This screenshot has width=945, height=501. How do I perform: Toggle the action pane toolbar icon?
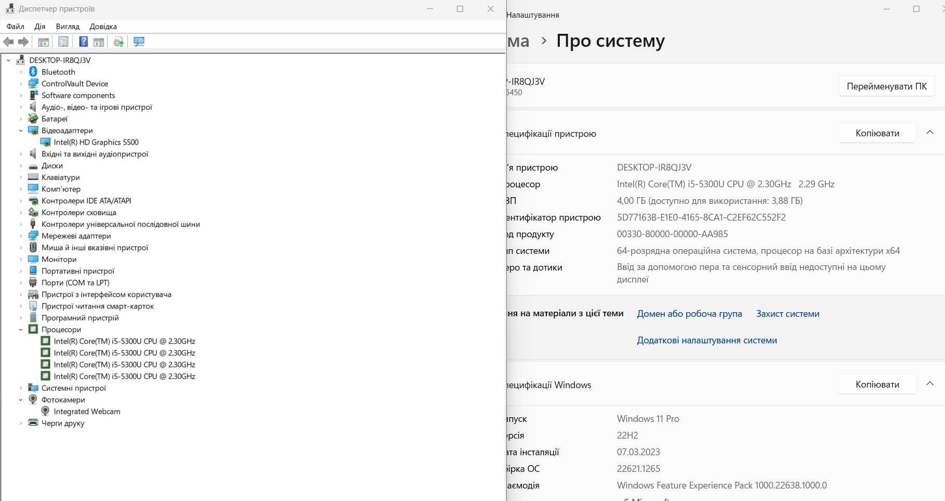[99, 42]
